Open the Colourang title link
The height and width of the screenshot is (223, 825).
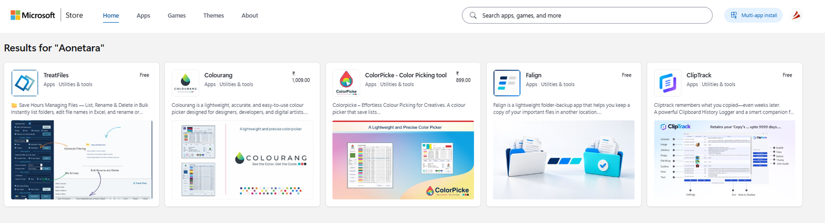click(x=218, y=75)
